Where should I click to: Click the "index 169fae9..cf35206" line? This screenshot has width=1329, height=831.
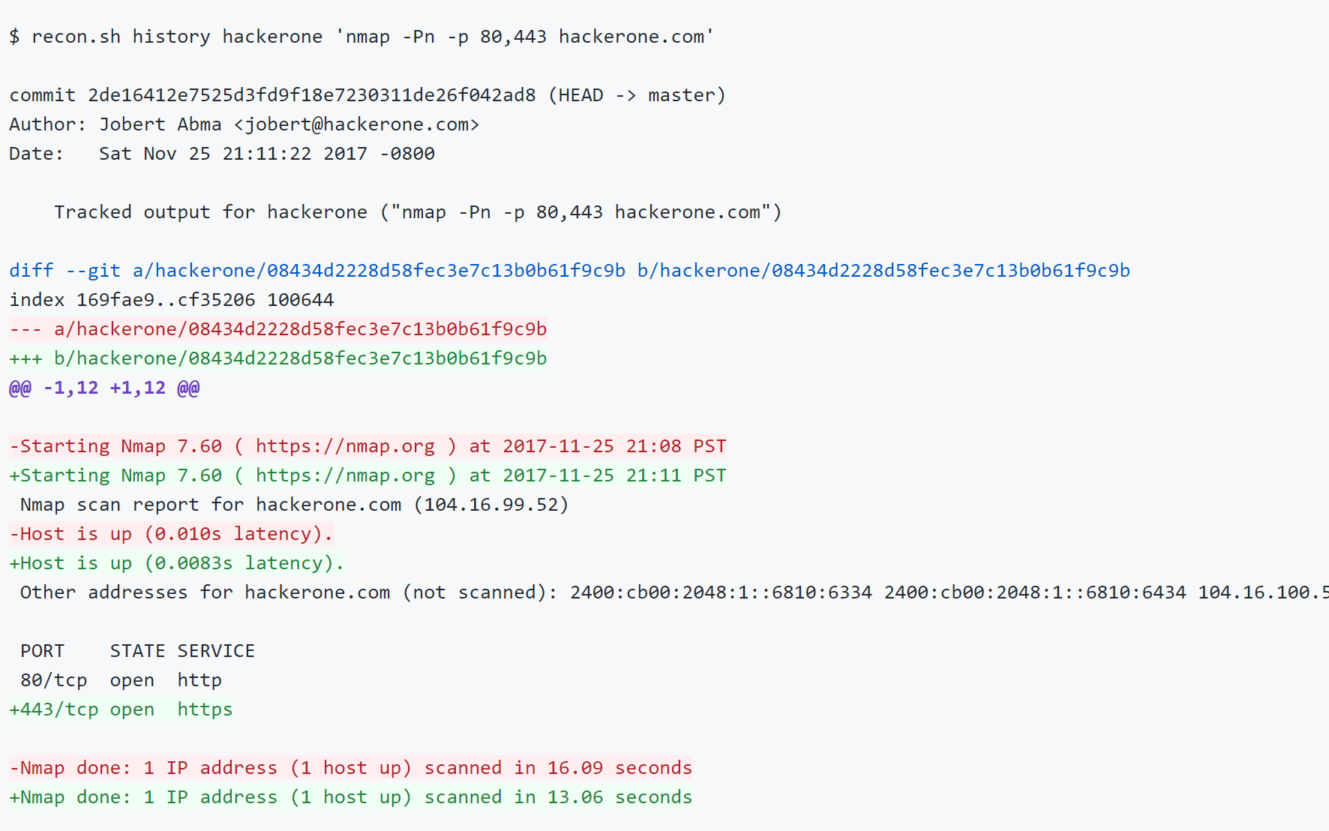pyautogui.click(x=171, y=300)
